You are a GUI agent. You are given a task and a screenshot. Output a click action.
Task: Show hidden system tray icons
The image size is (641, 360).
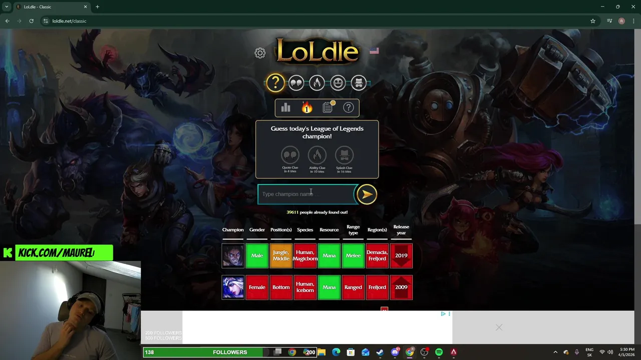[555, 352]
